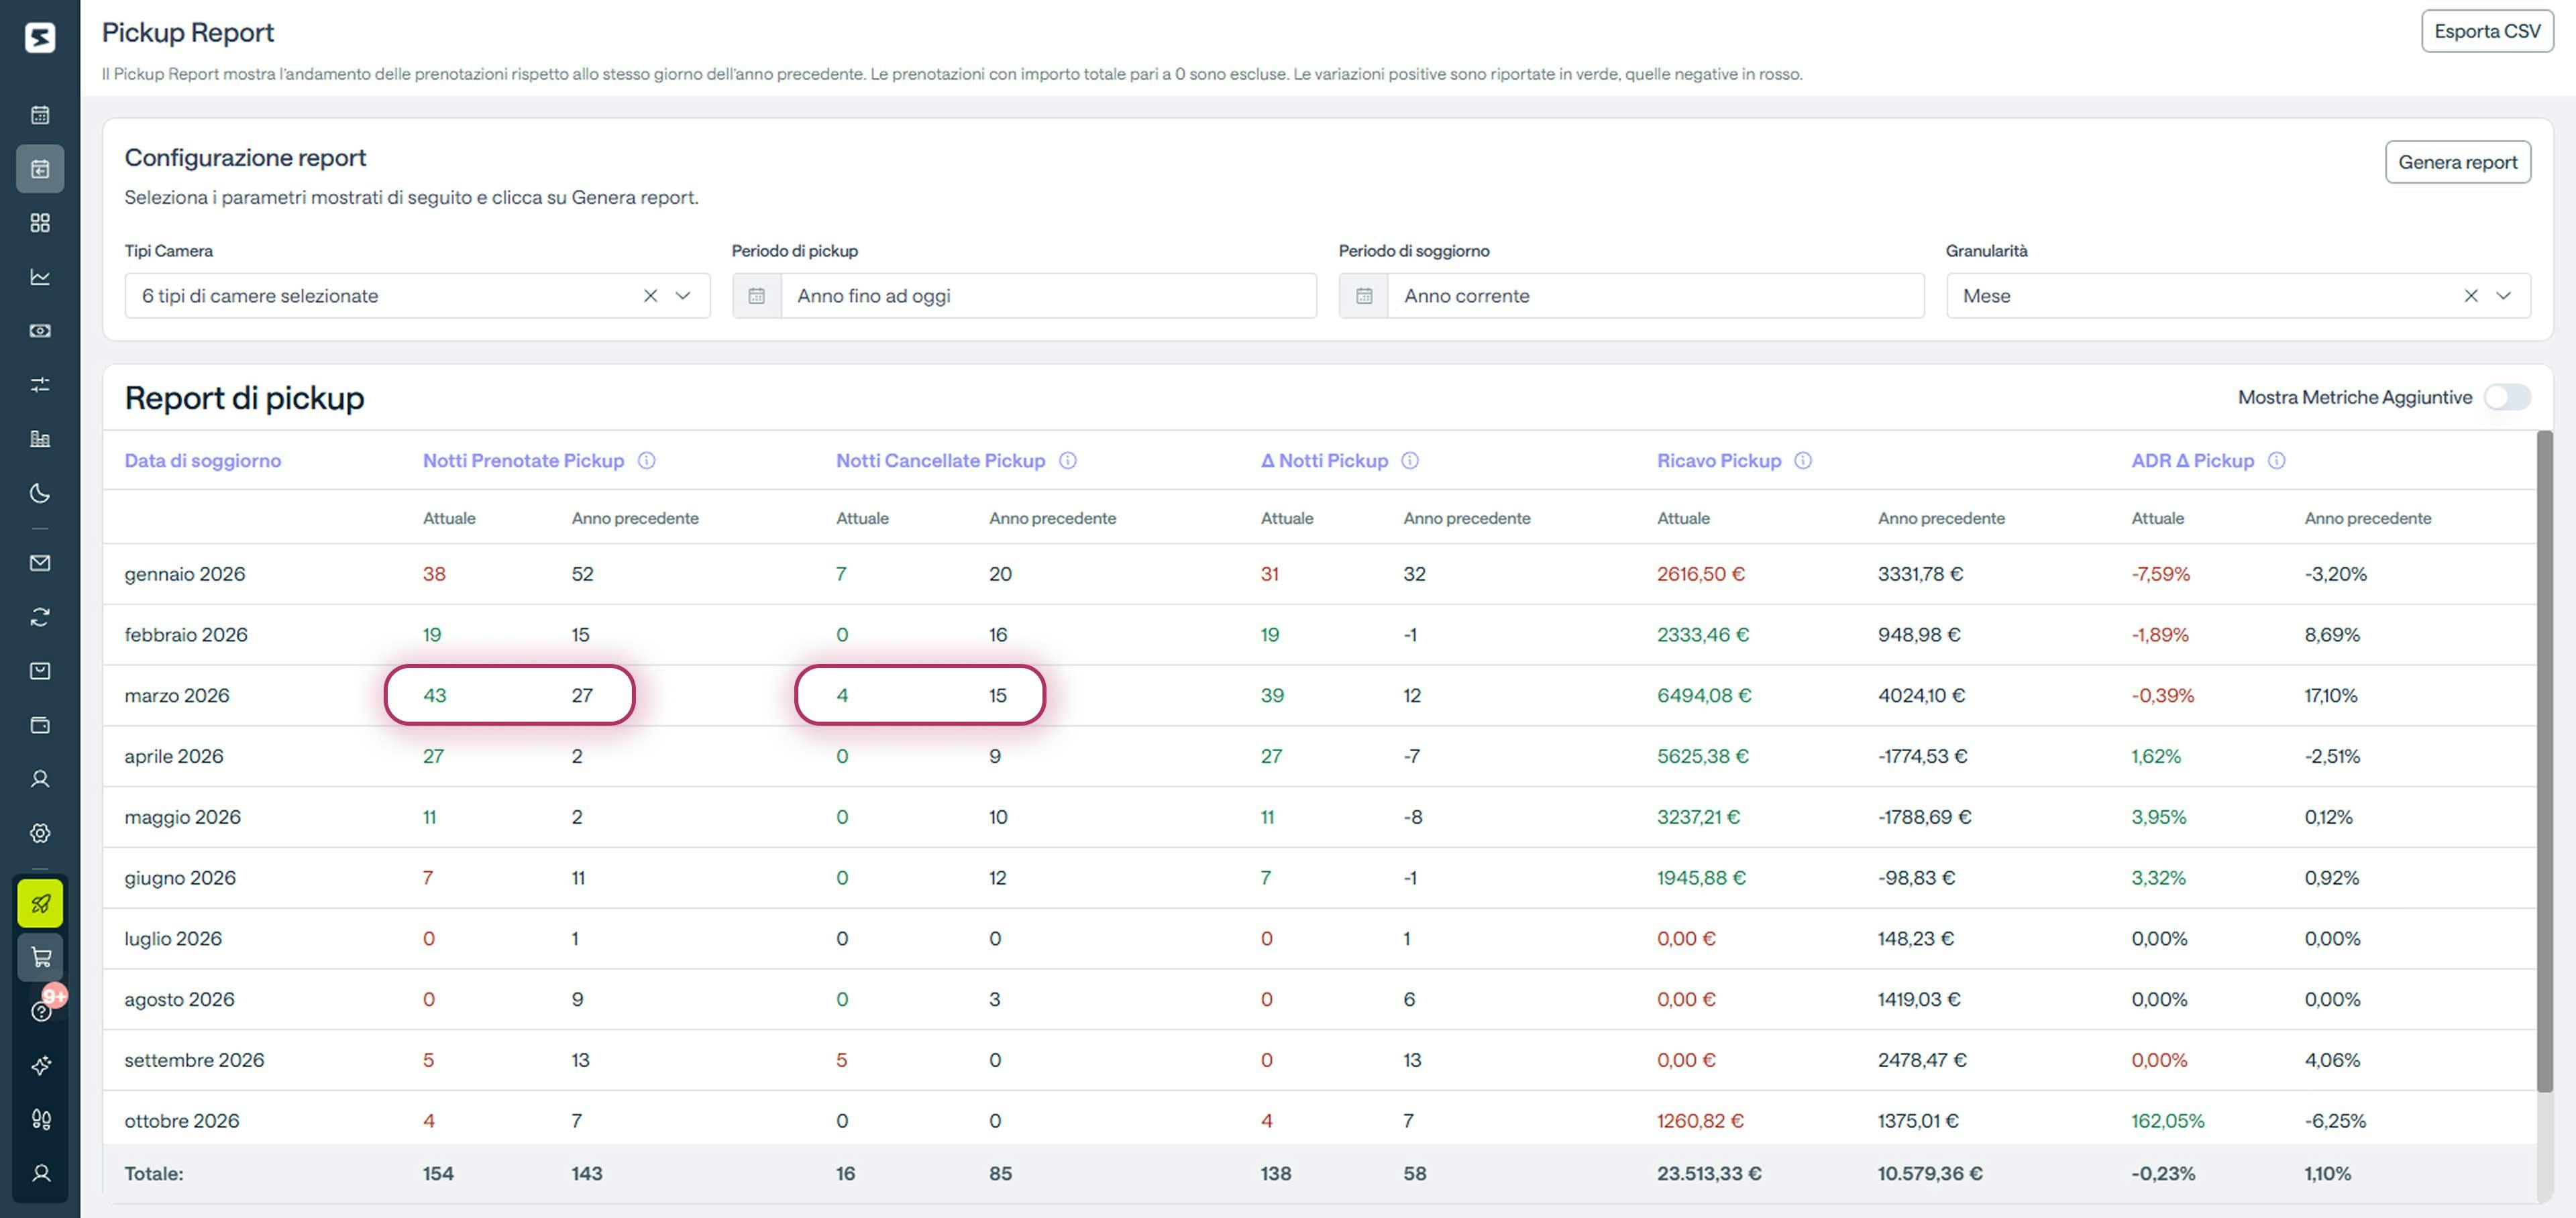
Task: Select the AI sparkles icon in sidebar
Action: coord(40,1066)
